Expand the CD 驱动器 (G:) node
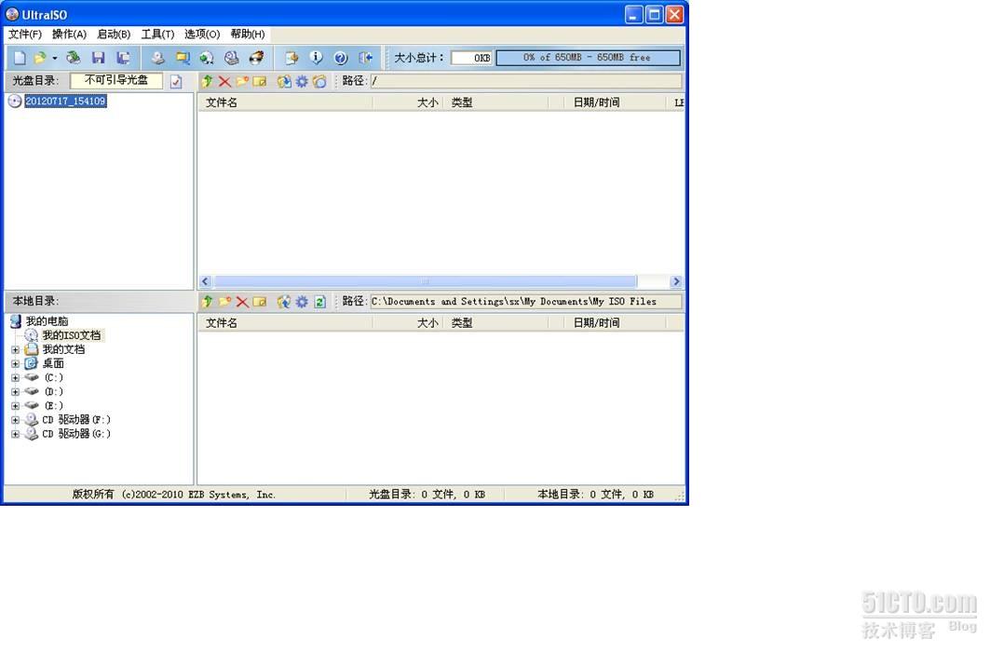 (x=15, y=434)
